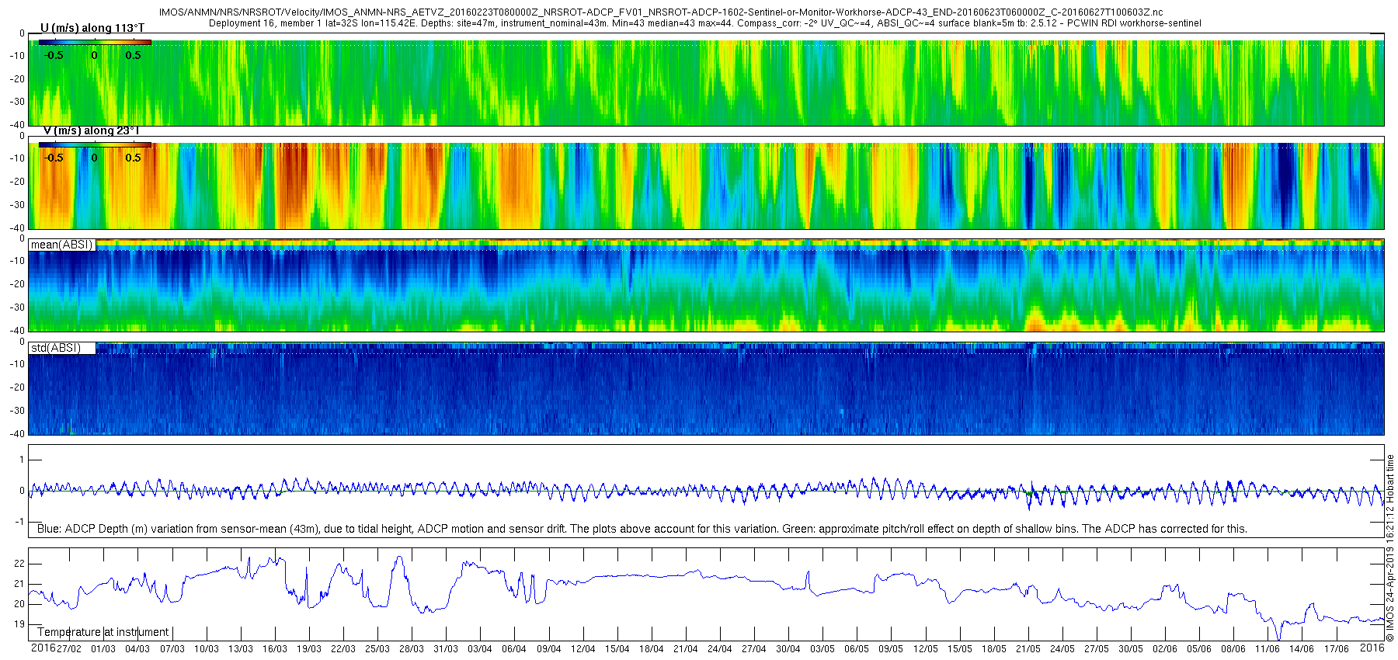Viewport: 1398px width, 660px height.
Task: Click the '16/03' date tick label
Action: pyautogui.click(x=275, y=649)
